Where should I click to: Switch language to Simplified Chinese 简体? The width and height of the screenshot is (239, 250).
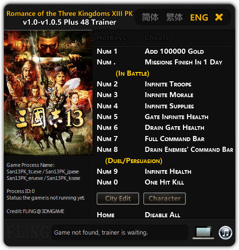point(150,17)
